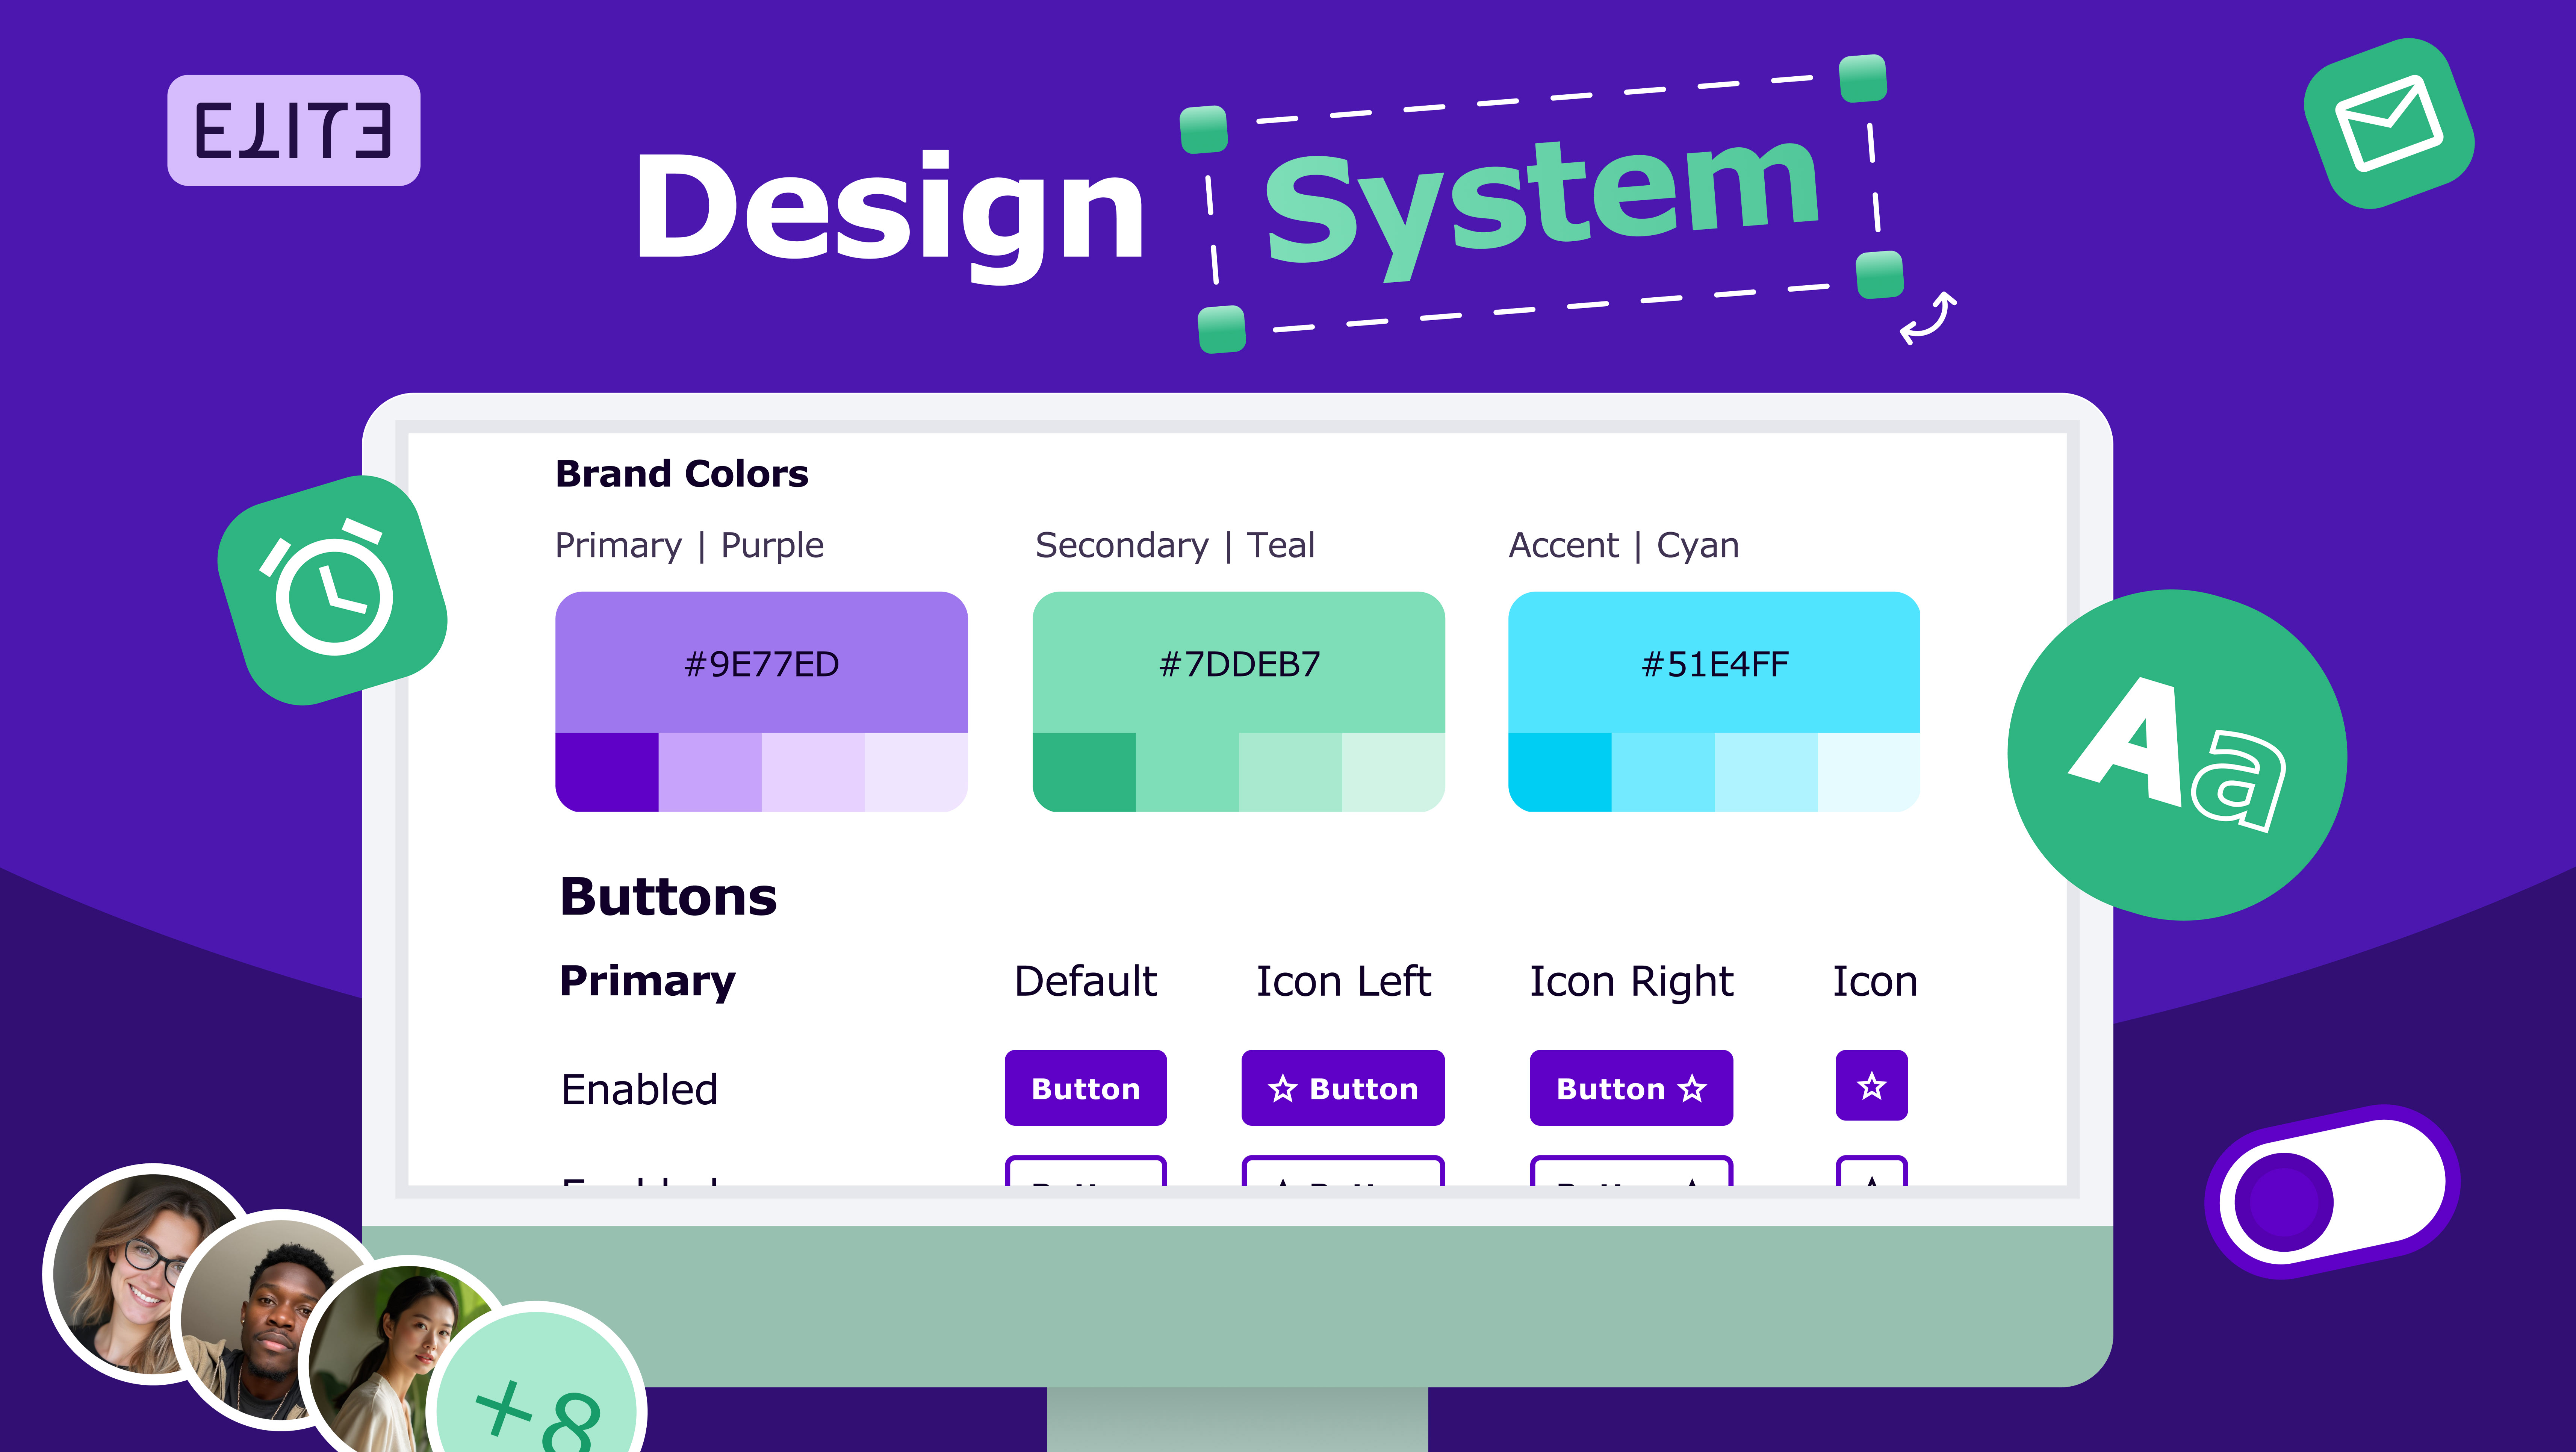
Task: Click the top-right green selection handle
Action: point(1863,78)
